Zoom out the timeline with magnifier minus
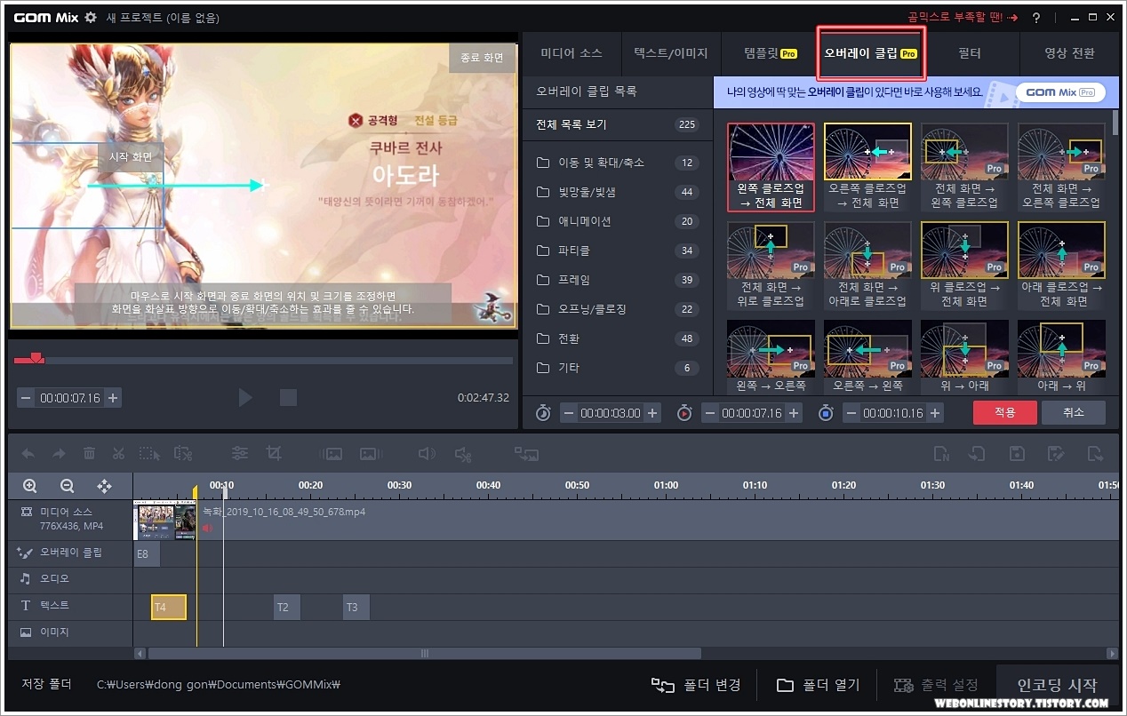 tap(67, 486)
